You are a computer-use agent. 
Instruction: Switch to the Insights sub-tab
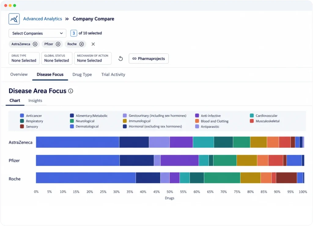coord(35,101)
